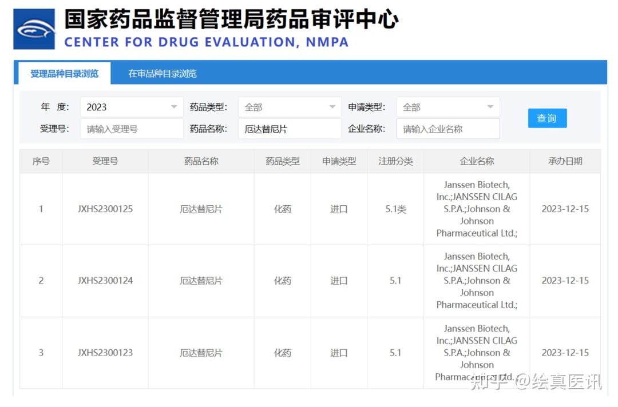
Task: Click the 序号 column header
Action: coord(41,161)
